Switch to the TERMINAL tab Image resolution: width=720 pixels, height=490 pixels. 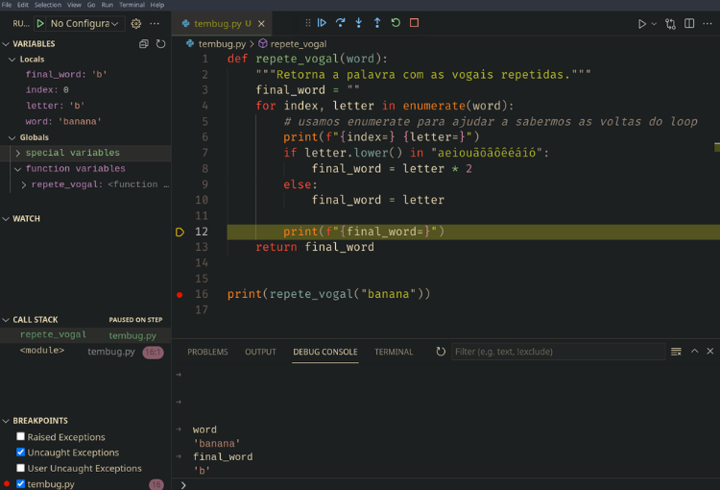(394, 353)
